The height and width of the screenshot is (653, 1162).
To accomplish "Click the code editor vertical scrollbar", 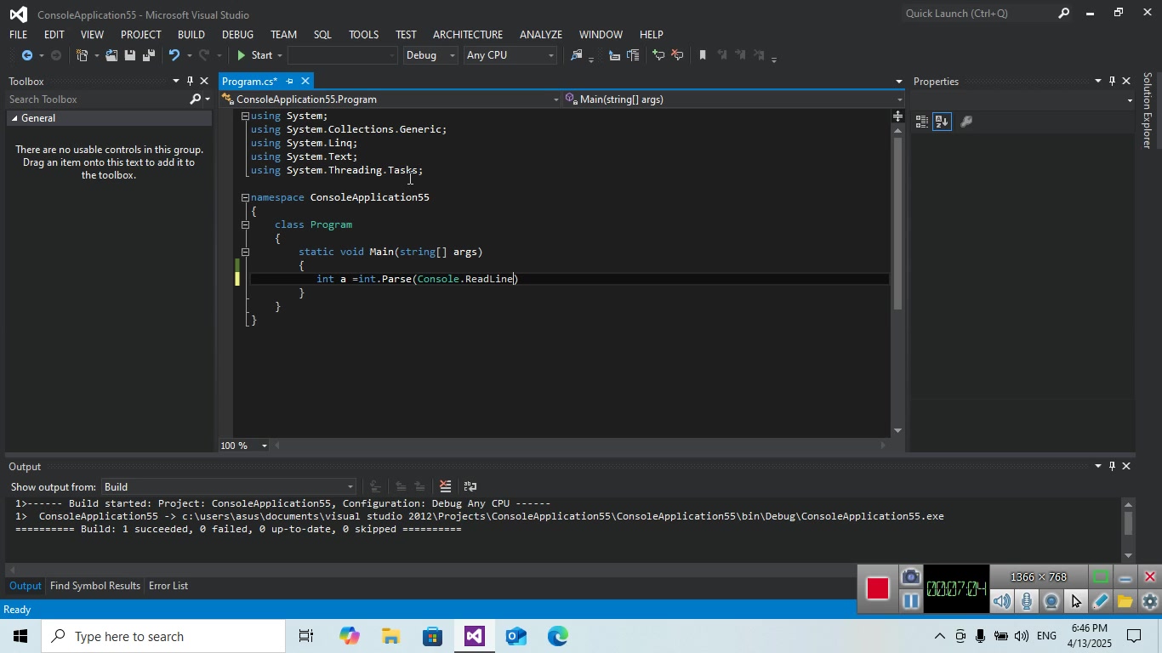I will pyautogui.click(x=897, y=221).
